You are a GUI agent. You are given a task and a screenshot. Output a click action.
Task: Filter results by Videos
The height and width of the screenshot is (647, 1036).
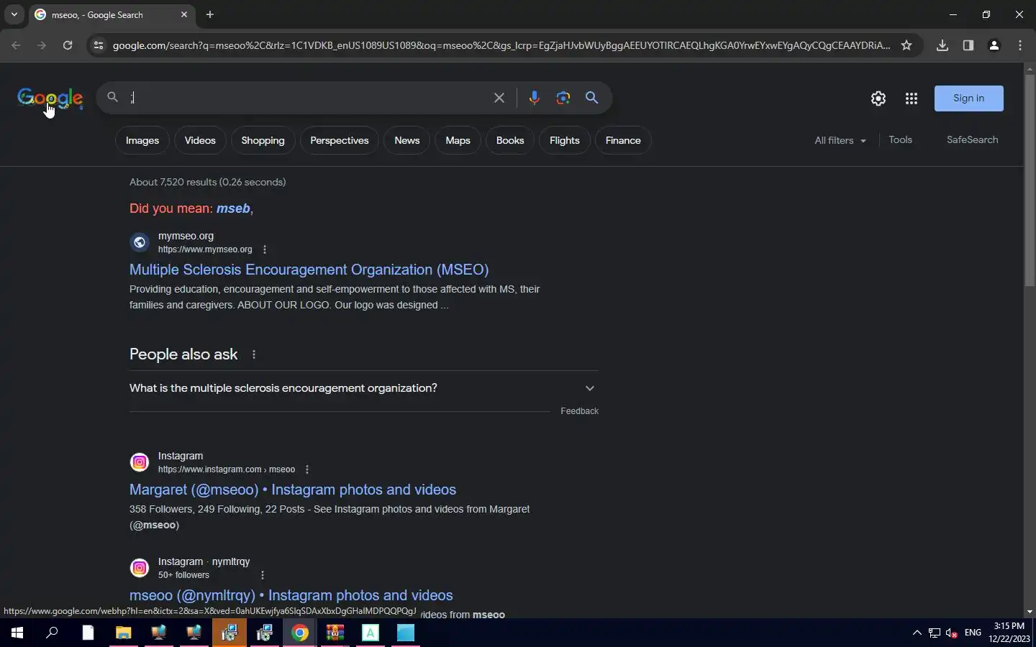(x=200, y=140)
